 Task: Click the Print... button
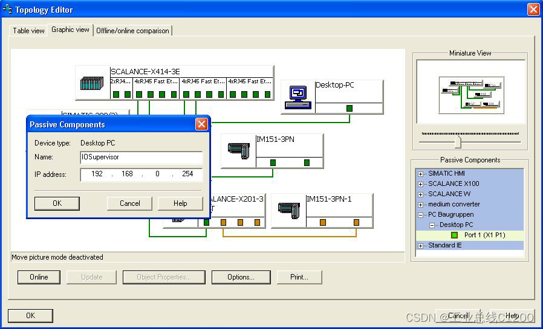tap(299, 277)
